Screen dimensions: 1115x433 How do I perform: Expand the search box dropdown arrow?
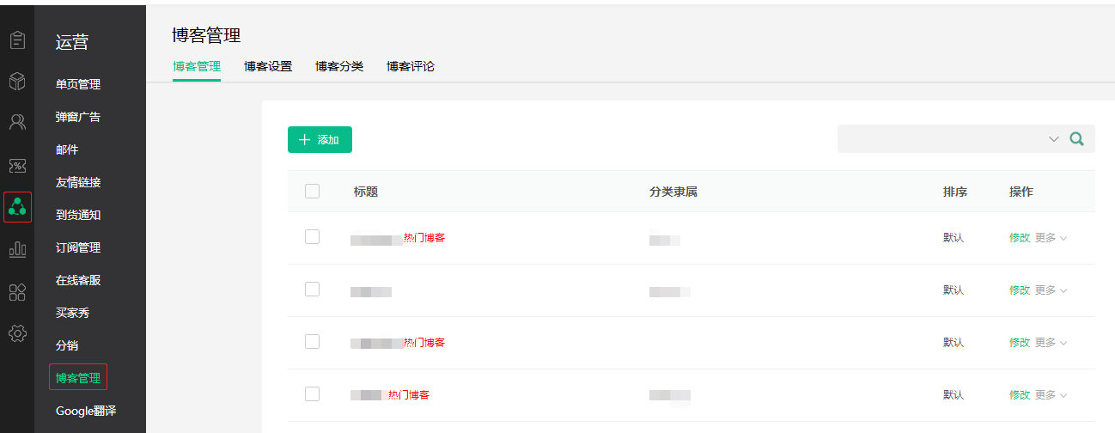tap(1054, 139)
